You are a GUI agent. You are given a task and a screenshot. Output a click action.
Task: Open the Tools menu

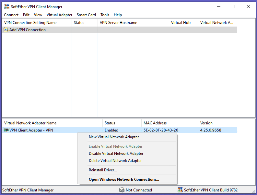105,15
